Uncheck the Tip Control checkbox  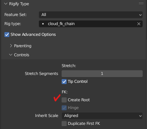coord(64,82)
